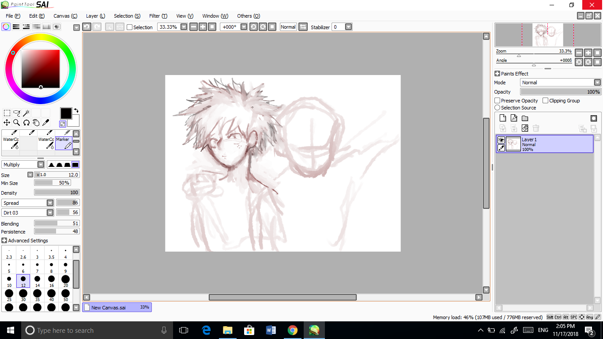Image resolution: width=603 pixels, height=339 pixels.
Task: Clear the layer with eraser icon
Action: point(525,128)
